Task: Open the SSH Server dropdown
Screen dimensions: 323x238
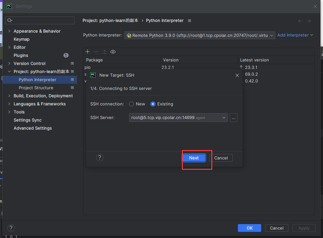Action: (x=178, y=118)
